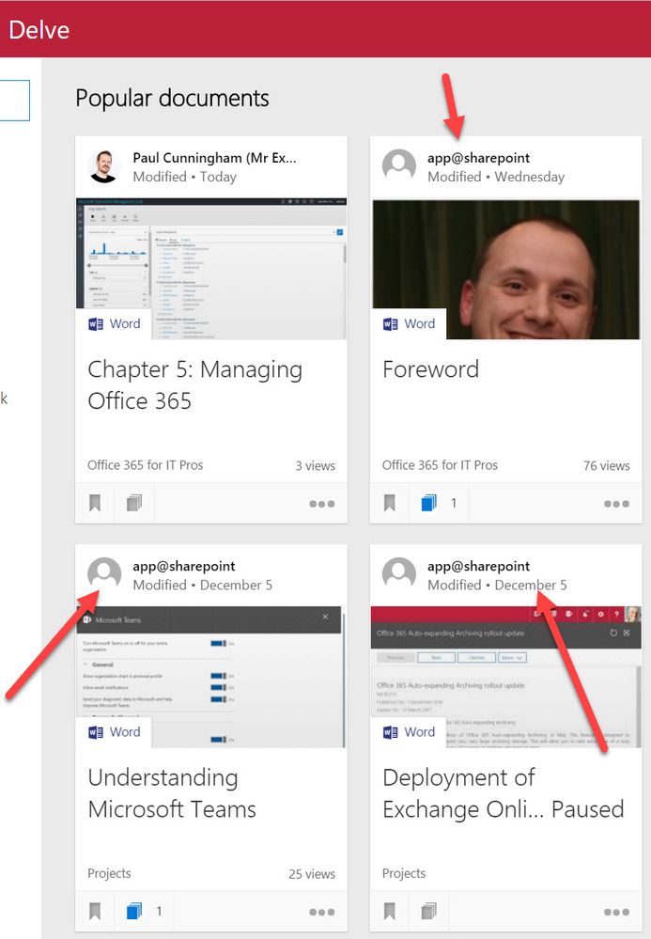Image resolution: width=651 pixels, height=939 pixels.
Task: Open the Chapter 5: Managing Office 365 title
Action: click(195, 385)
